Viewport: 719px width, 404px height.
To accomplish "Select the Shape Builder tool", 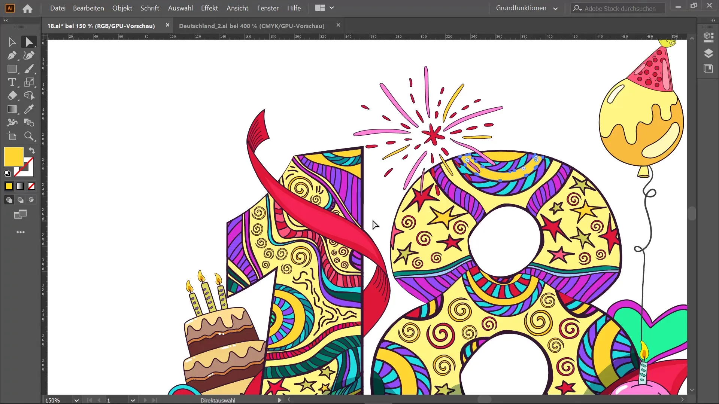I will point(29,123).
